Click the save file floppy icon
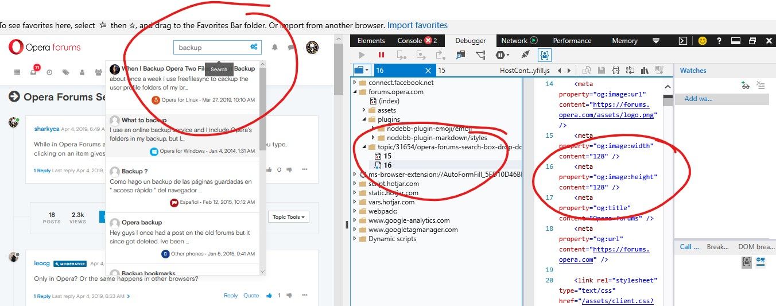The height and width of the screenshot is (306, 776). 602,70
